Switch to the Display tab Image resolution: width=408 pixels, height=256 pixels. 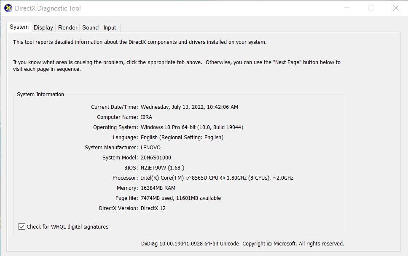pos(43,27)
